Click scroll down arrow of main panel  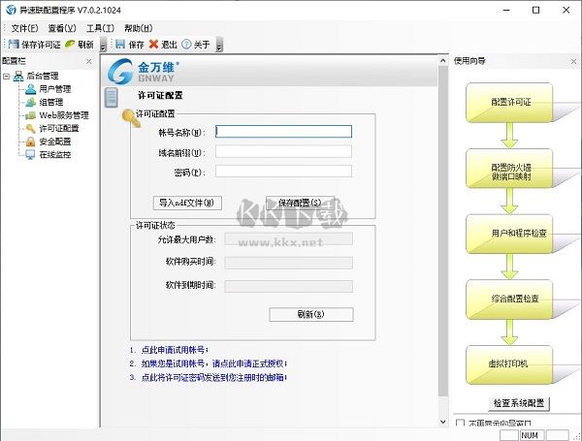click(x=442, y=422)
